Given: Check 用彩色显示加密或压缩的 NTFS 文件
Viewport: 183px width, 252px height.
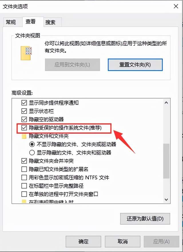Looking at the screenshot, I should coord(24,178).
